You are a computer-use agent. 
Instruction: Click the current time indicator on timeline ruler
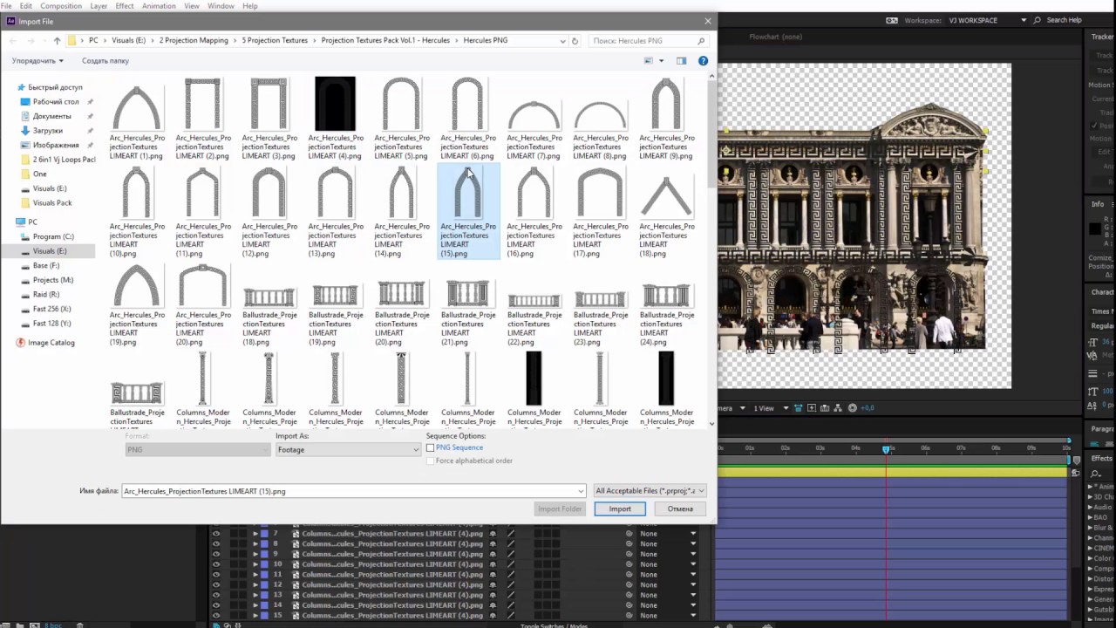[887, 449]
